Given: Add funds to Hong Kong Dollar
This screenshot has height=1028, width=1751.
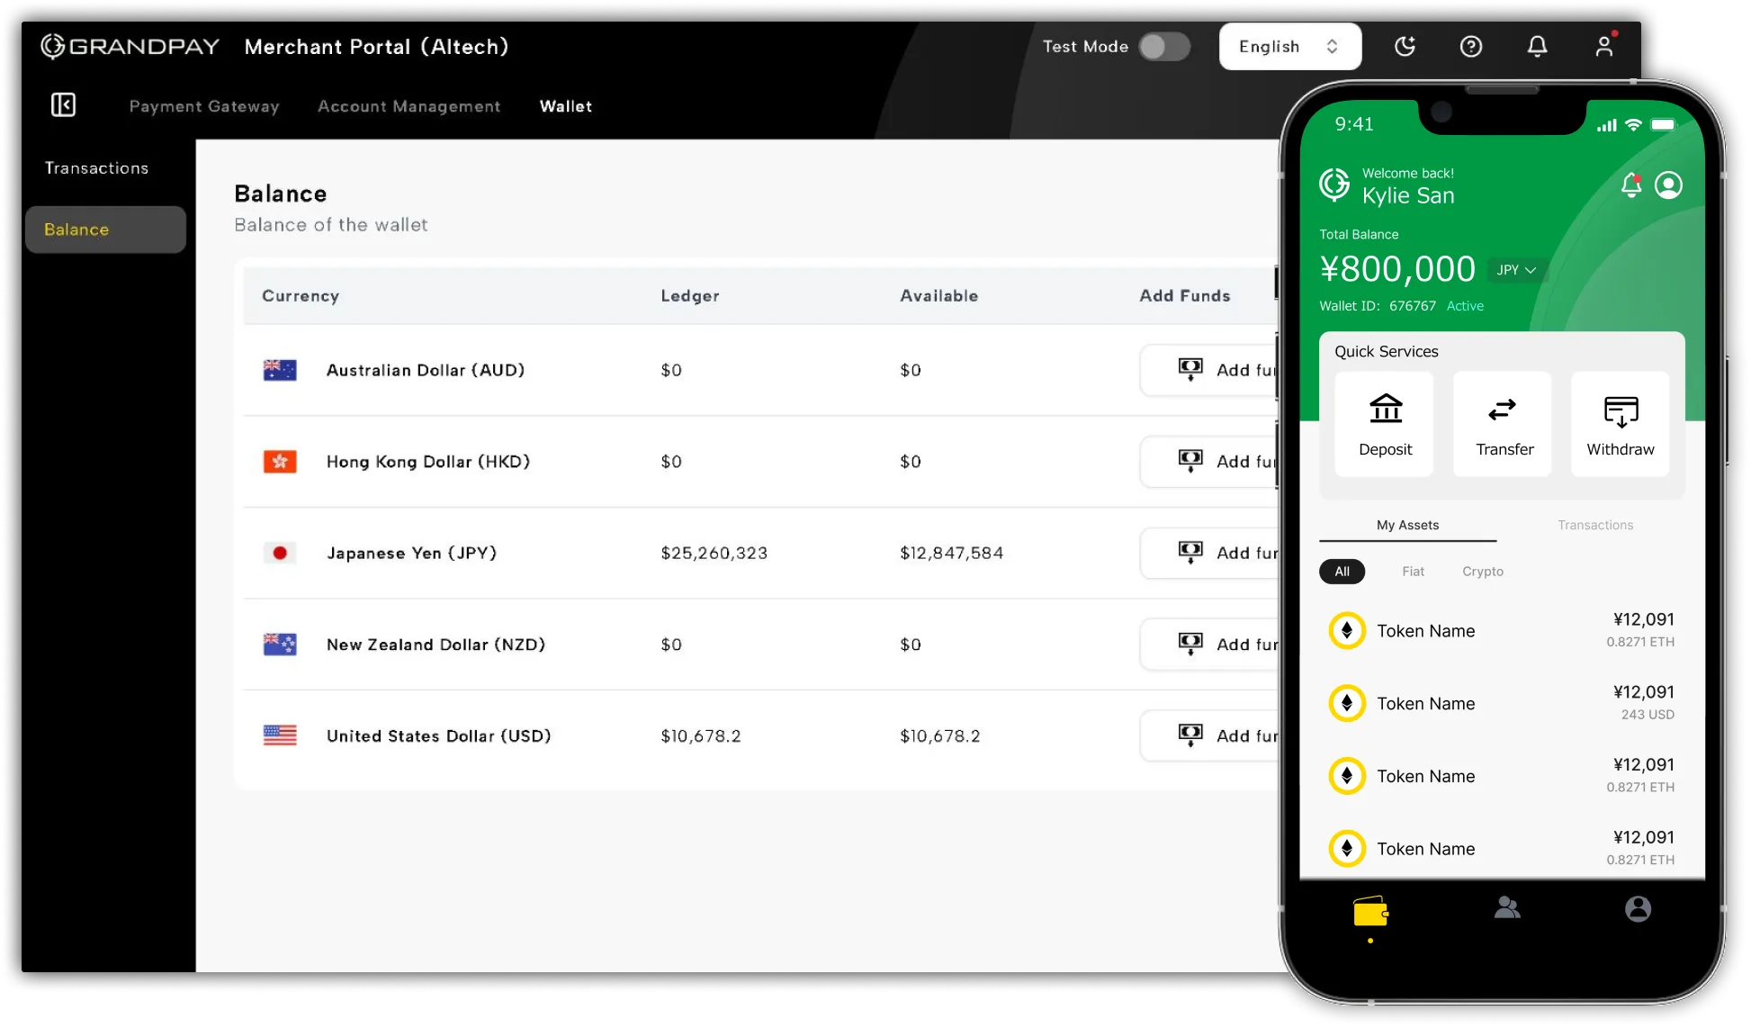Looking at the screenshot, I should tap(1209, 462).
